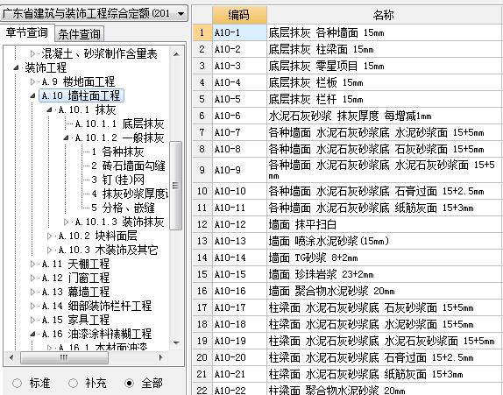Expand the A.13 幕墙工程 node

[x=32, y=292]
